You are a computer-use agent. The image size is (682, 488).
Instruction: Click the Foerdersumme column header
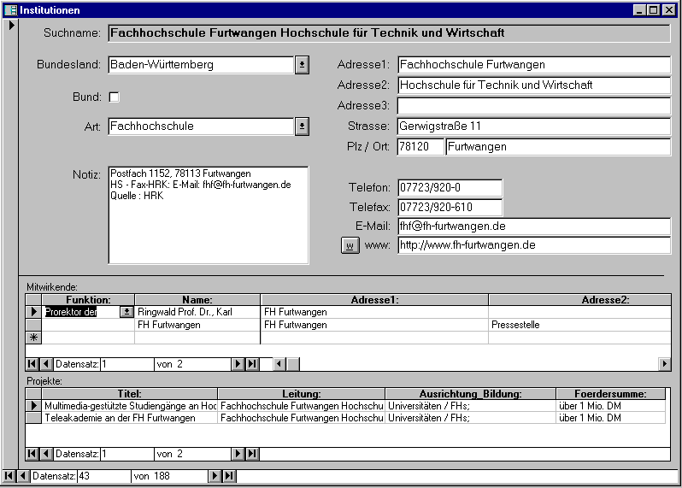(611, 394)
